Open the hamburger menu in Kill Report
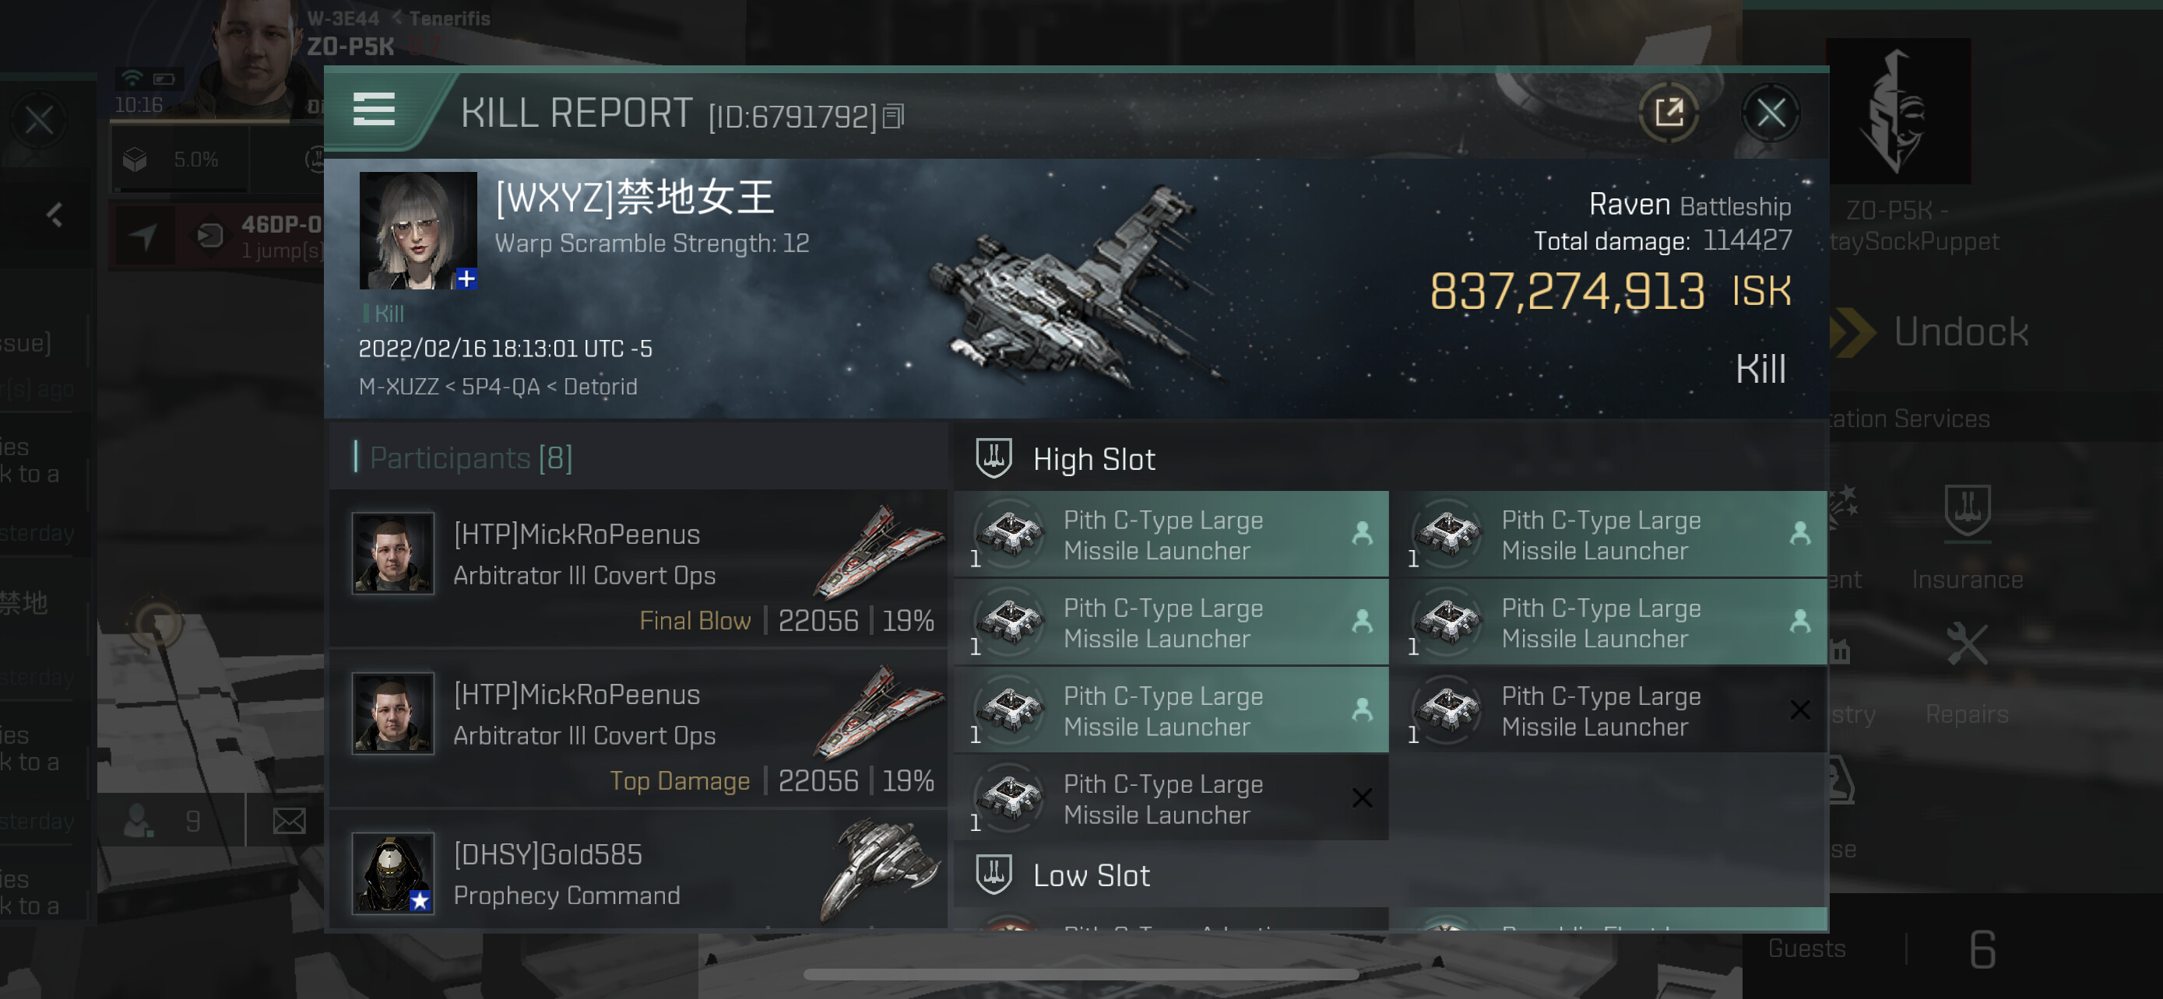The height and width of the screenshot is (999, 2163). click(x=374, y=110)
